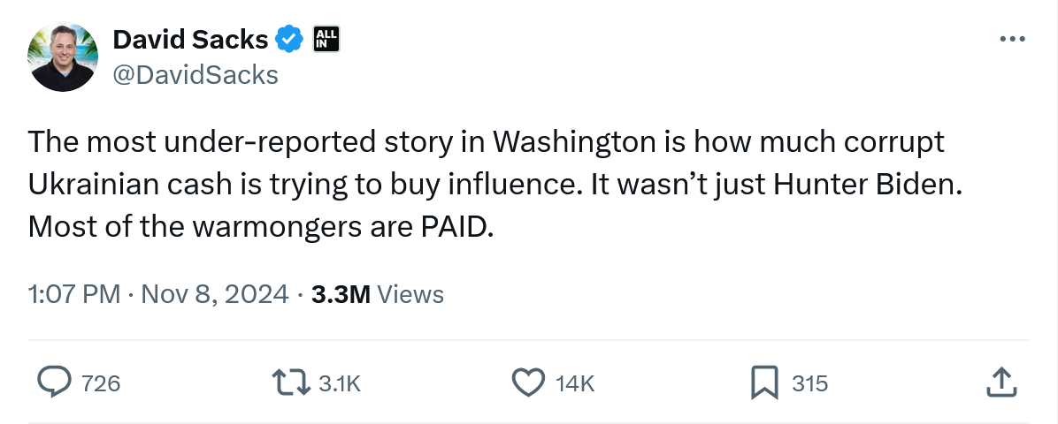This screenshot has height=424, width=1058.
Task: Click the All In affiliate badge
Action: coord(326,39)
